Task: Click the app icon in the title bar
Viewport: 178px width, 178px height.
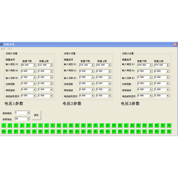Action: [2, 44]
